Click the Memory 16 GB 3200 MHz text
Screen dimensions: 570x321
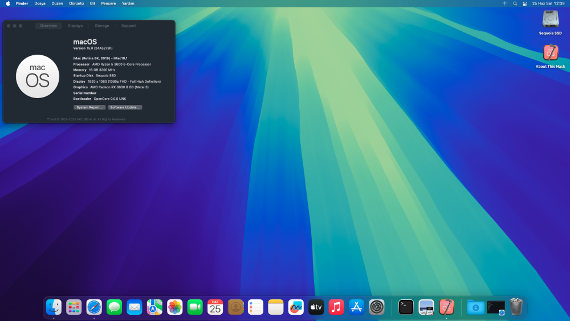94,70
